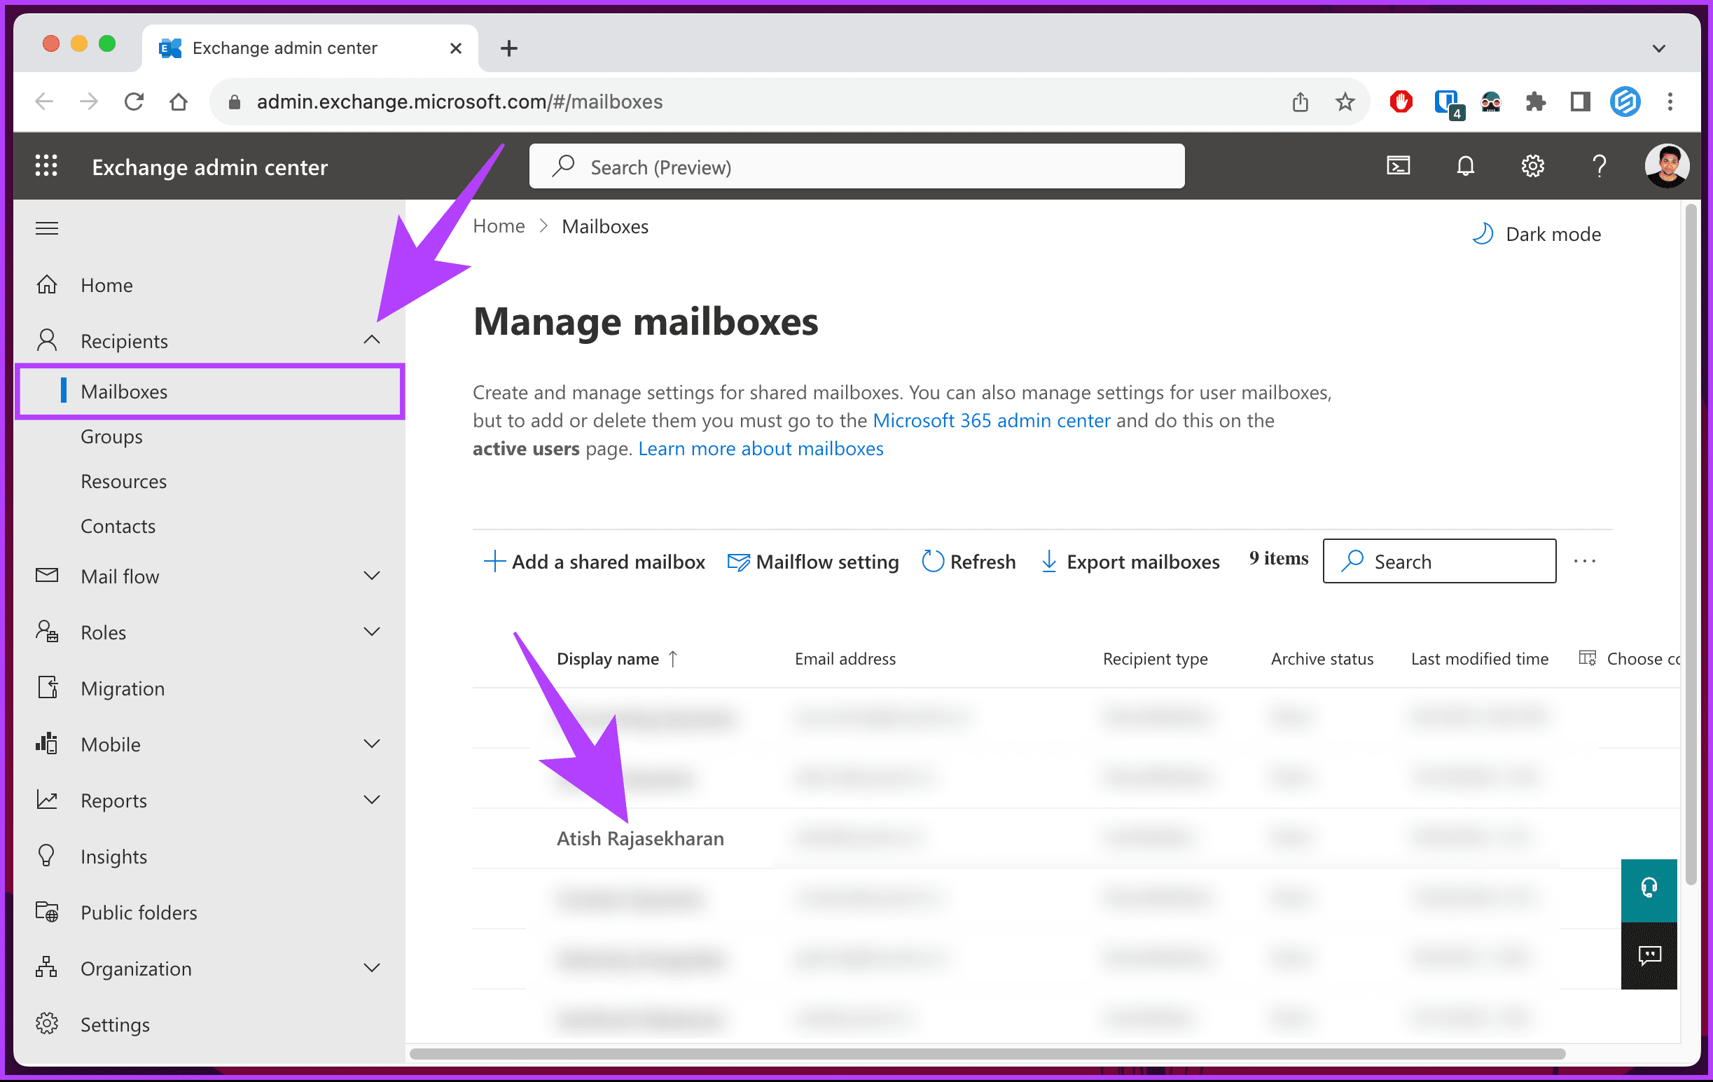This screenshot has width=1713, height=1082.
Task: Click the Mailflow setting icon
Action: tap(735, 560)
